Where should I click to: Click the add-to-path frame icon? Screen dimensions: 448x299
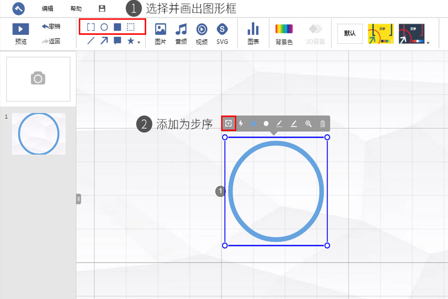click(x=228, y=123)
